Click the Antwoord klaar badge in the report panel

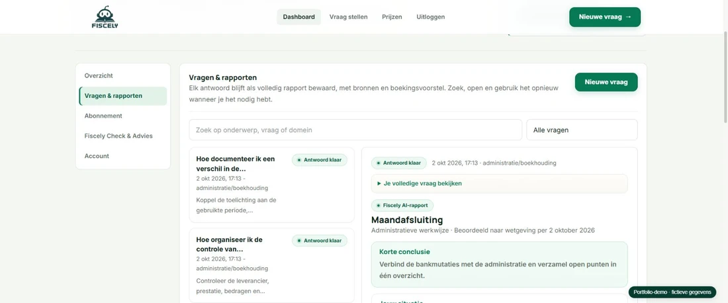(x=399, y=163)
